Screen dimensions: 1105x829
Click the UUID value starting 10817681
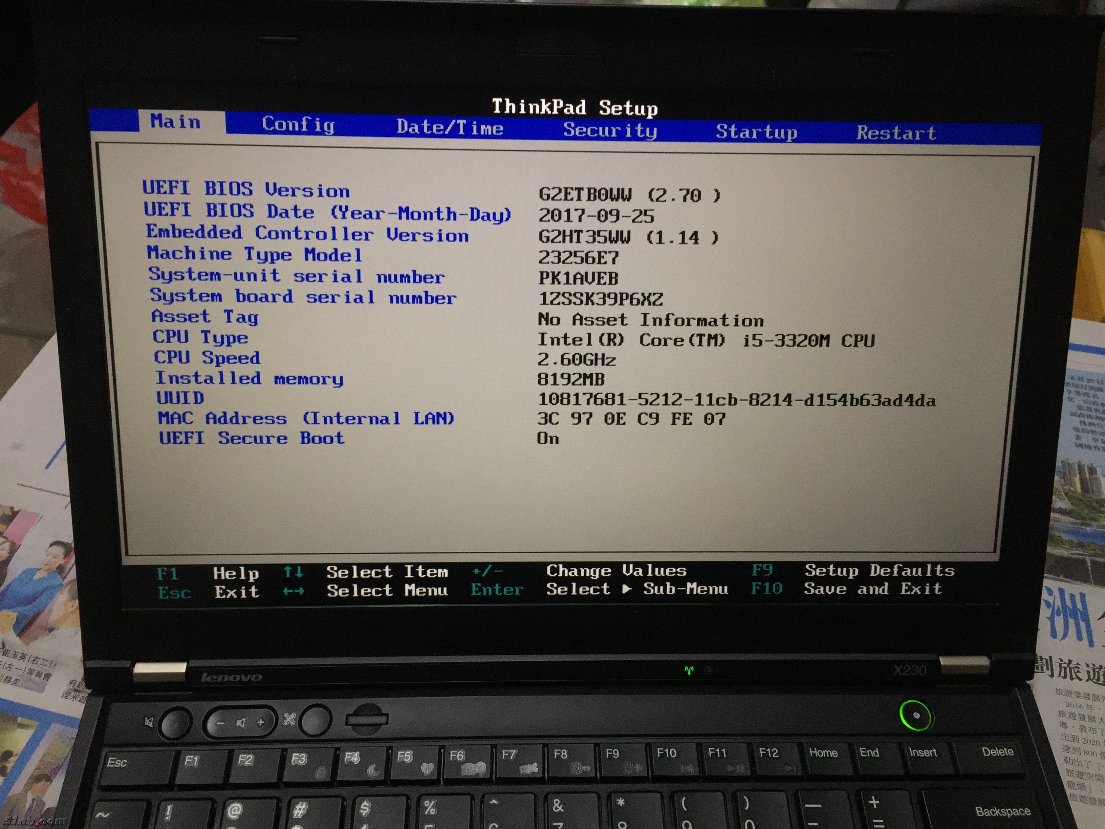tap(736, 400)
